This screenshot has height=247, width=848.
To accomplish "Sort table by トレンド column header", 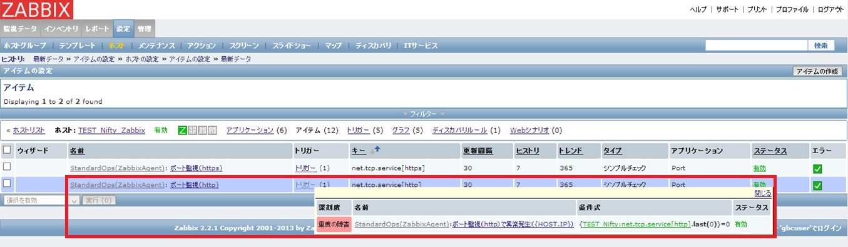I will pos(571,151).
